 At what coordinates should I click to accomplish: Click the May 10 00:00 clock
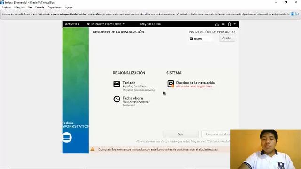tap(150, 24)
